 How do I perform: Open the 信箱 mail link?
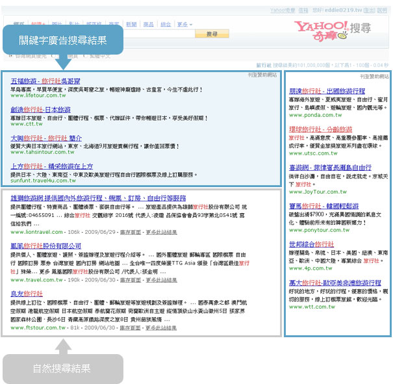tap(303, 10)
